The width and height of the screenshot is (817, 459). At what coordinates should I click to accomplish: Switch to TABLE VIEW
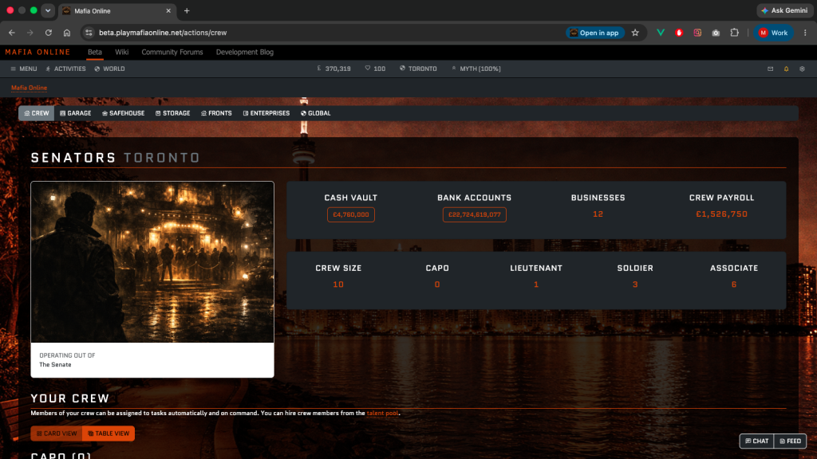[109, 433]
